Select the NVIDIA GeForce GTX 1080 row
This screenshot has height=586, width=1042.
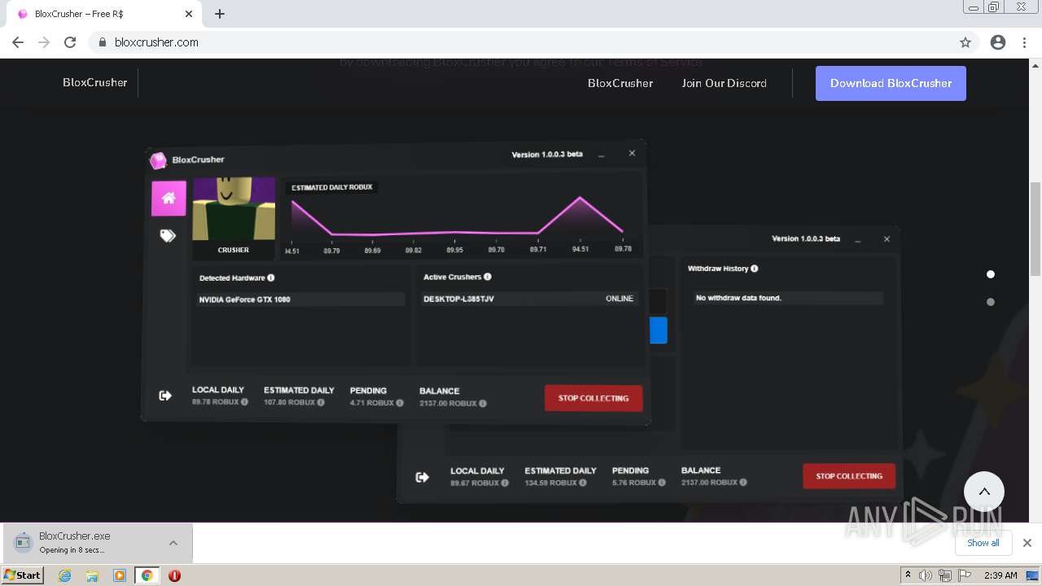(x=300, y=300)
